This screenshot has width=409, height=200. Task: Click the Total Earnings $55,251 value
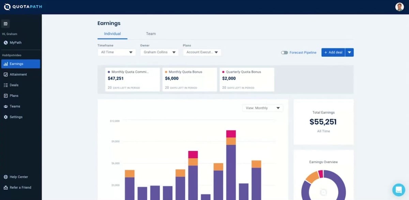tap(323, 122)
